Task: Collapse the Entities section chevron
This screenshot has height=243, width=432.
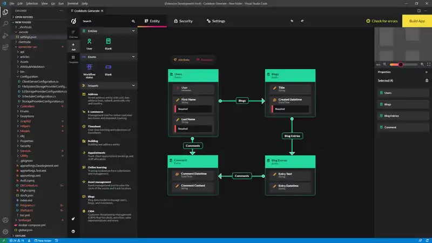Action: (x=133, y=31)
